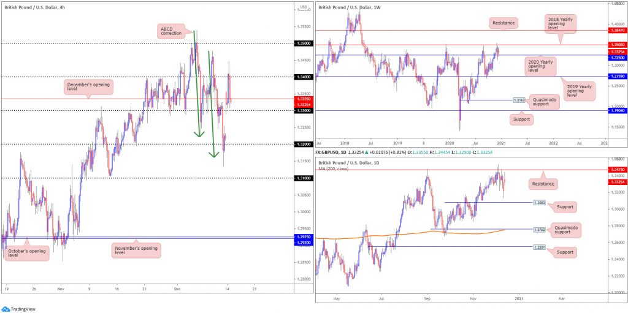Click the TradingView logo icon
628x313 pixels.
pos(5,309)
